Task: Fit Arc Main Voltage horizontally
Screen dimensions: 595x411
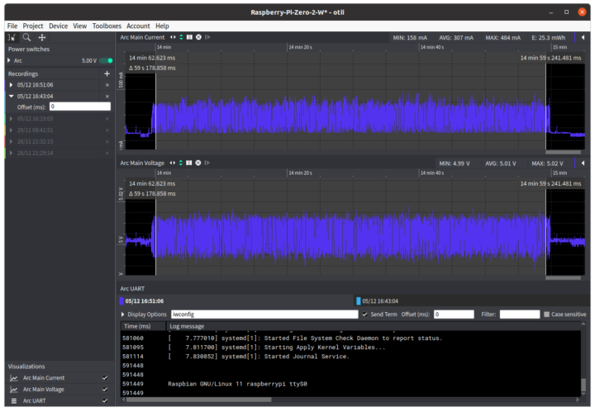Action: [x=173, y=163]
